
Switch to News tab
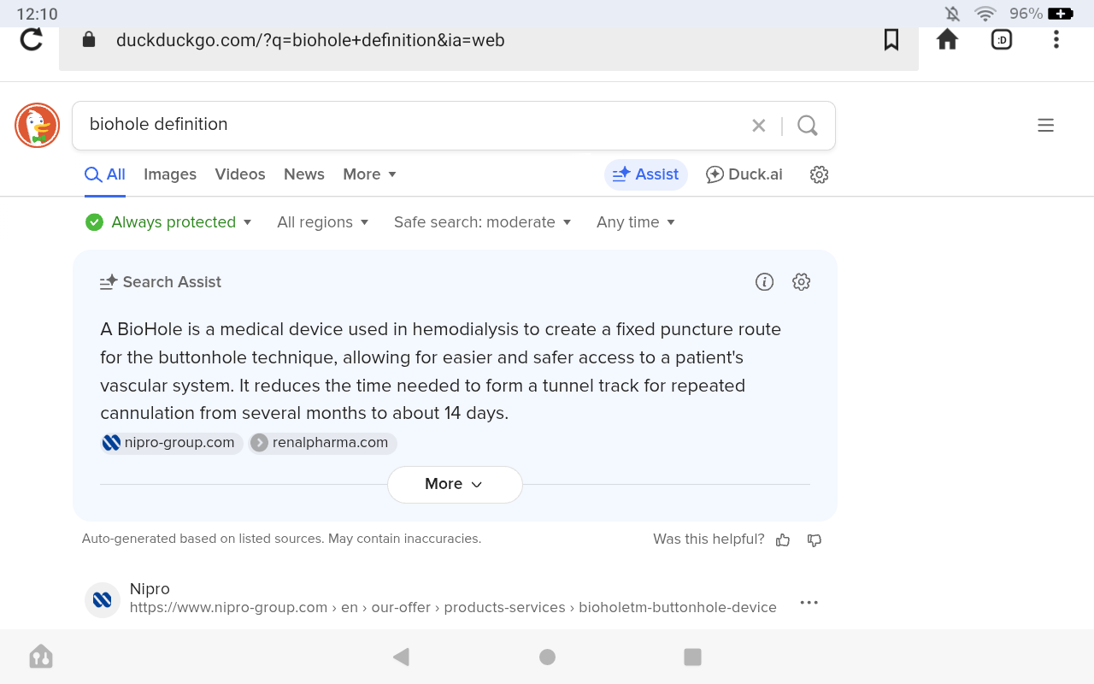coord(304,174)
